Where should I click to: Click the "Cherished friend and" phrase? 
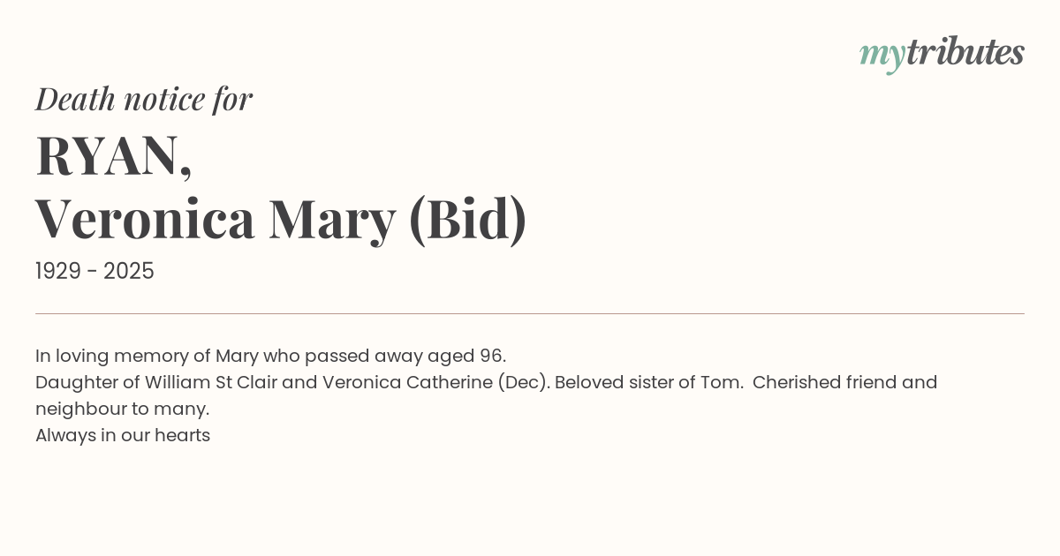(x=844, y=383)
